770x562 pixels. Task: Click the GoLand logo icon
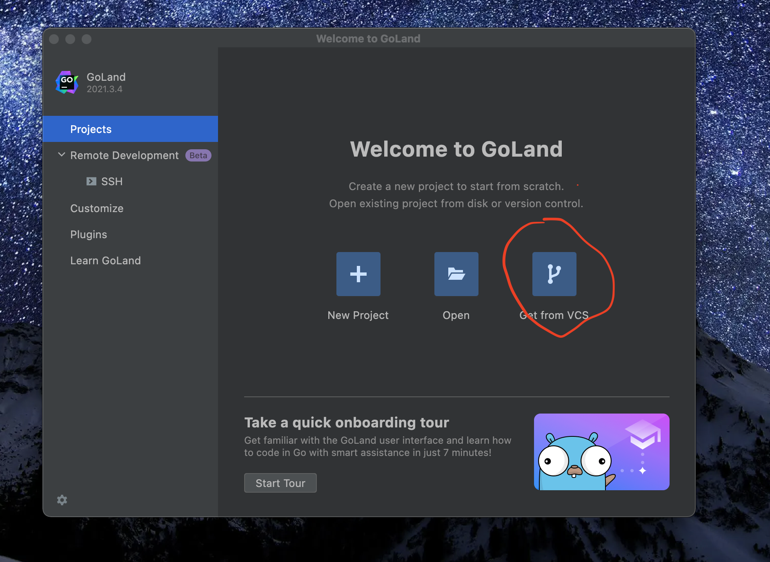(x=67, y=82)
